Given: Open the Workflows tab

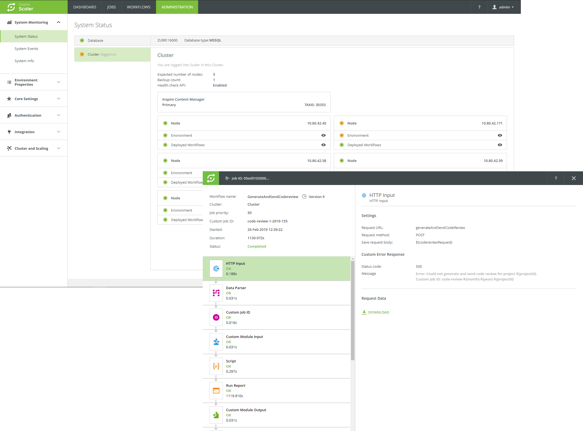Looking at the screenshot, I should [x=138, y=7].
